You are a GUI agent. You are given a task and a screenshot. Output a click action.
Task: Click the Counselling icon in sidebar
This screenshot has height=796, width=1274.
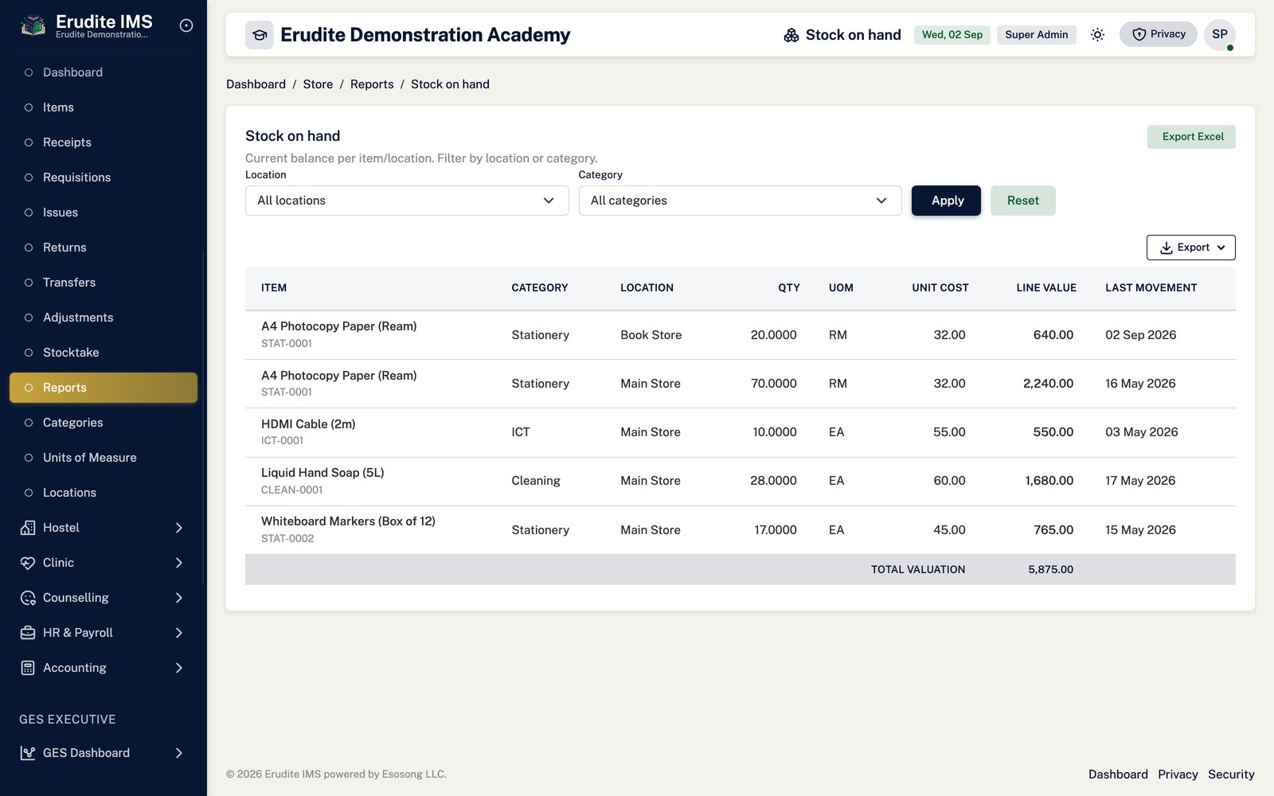pos(28,598)
